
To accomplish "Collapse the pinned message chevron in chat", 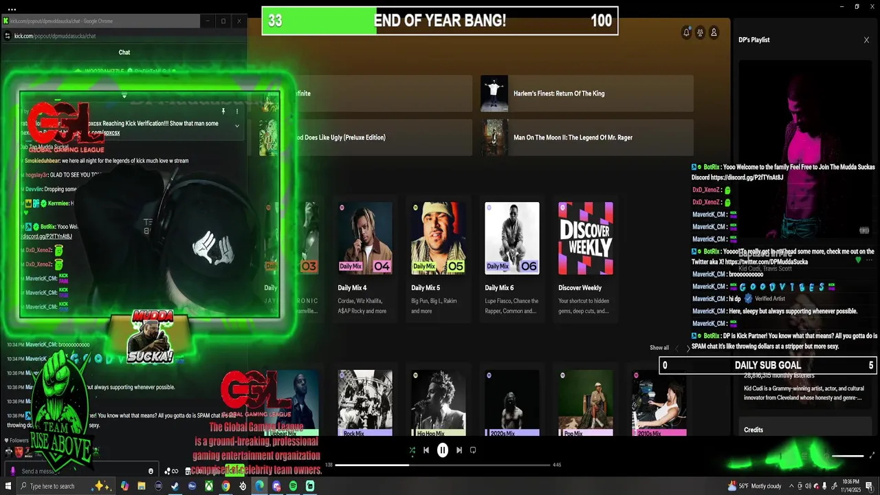I will [x=237, y=126].
